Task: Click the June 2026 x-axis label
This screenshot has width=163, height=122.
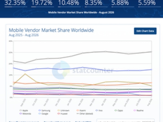Action: (x=126, y=103)
